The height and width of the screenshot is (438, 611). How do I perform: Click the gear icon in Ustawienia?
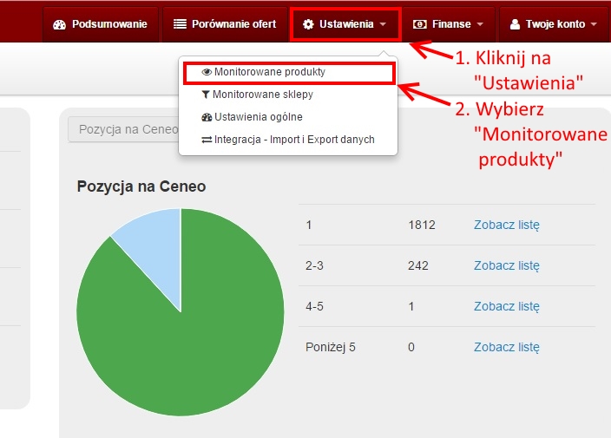tap(308, 24)
